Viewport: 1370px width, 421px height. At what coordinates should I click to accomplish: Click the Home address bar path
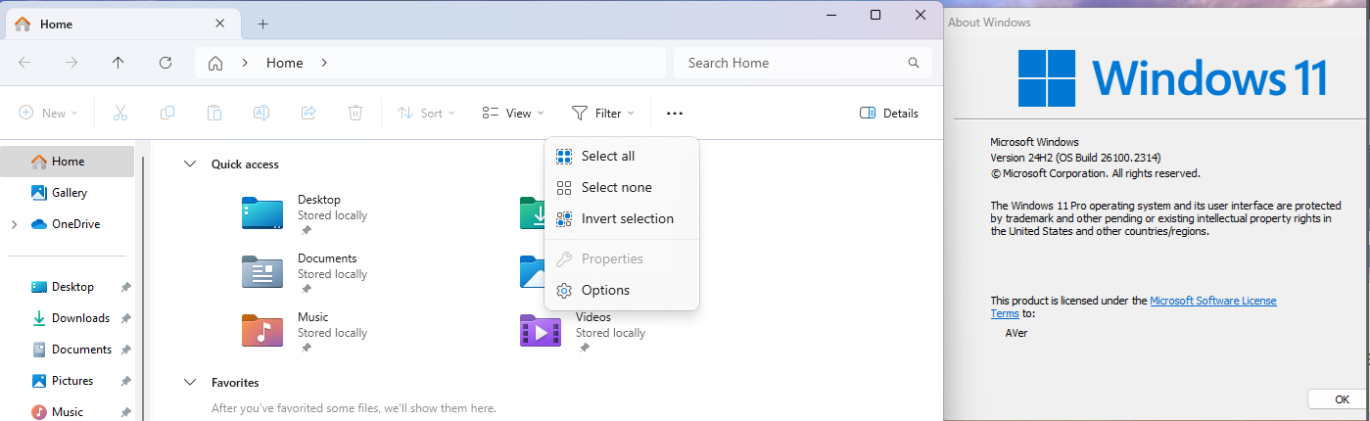(x=285, y=63)
